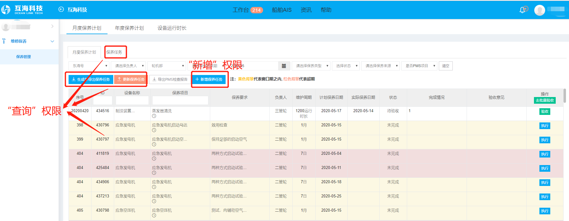The height and width of the screenshot is (221, 569).
Task: Click 执行 button for ID 411819
Action: coord(545,154)
